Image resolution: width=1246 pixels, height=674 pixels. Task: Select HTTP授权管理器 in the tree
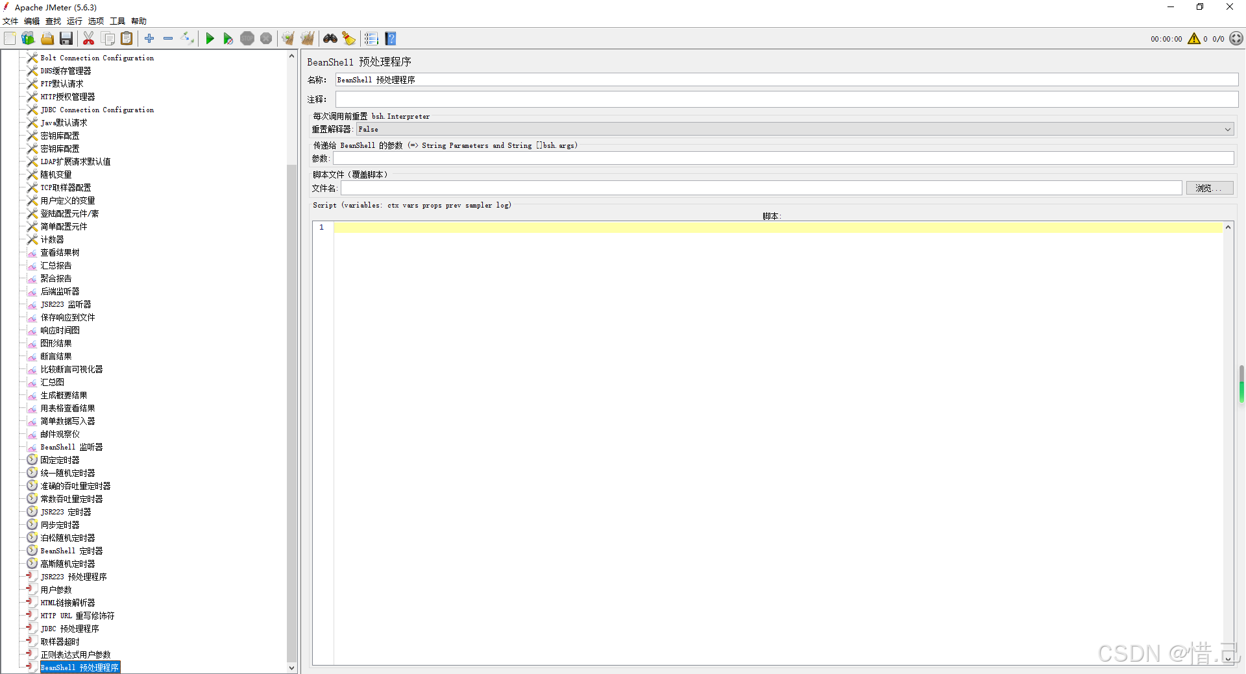click(67, 97)
